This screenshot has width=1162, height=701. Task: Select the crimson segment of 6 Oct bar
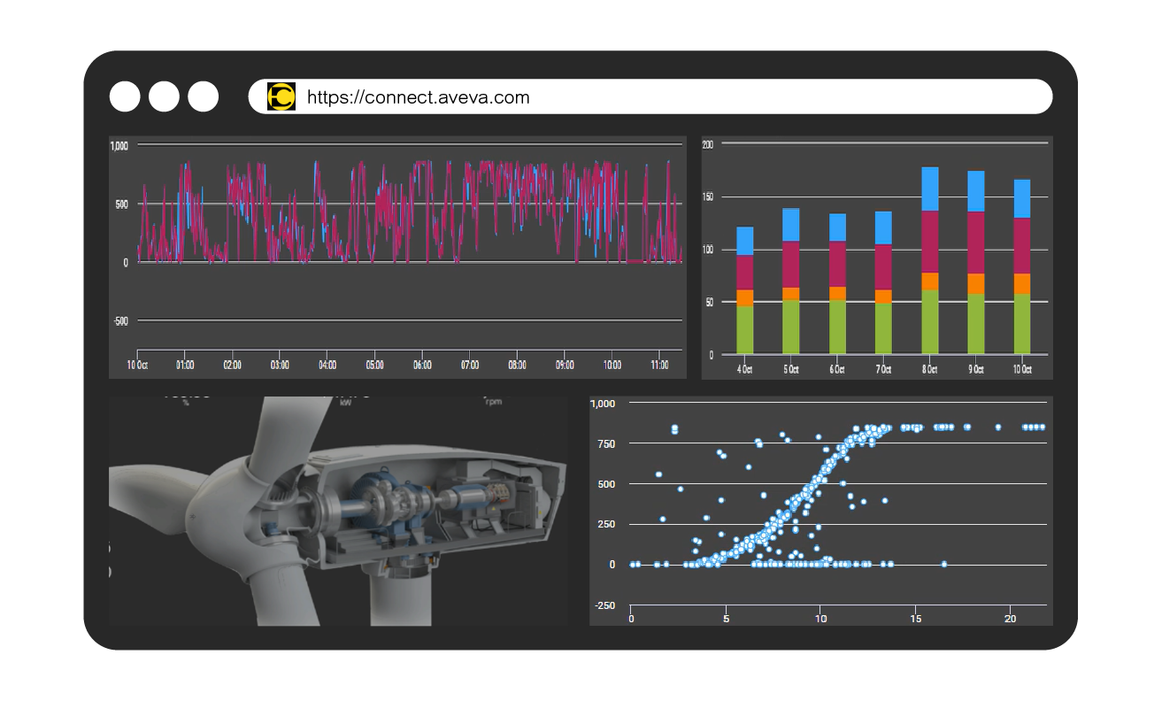pyautogui.click(x=837, y=264)
